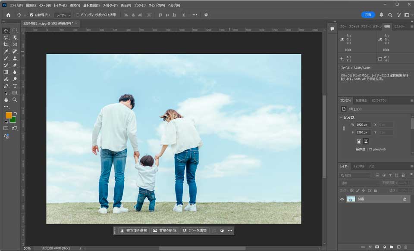Open the イメージ(I) menu

(44, 5)
